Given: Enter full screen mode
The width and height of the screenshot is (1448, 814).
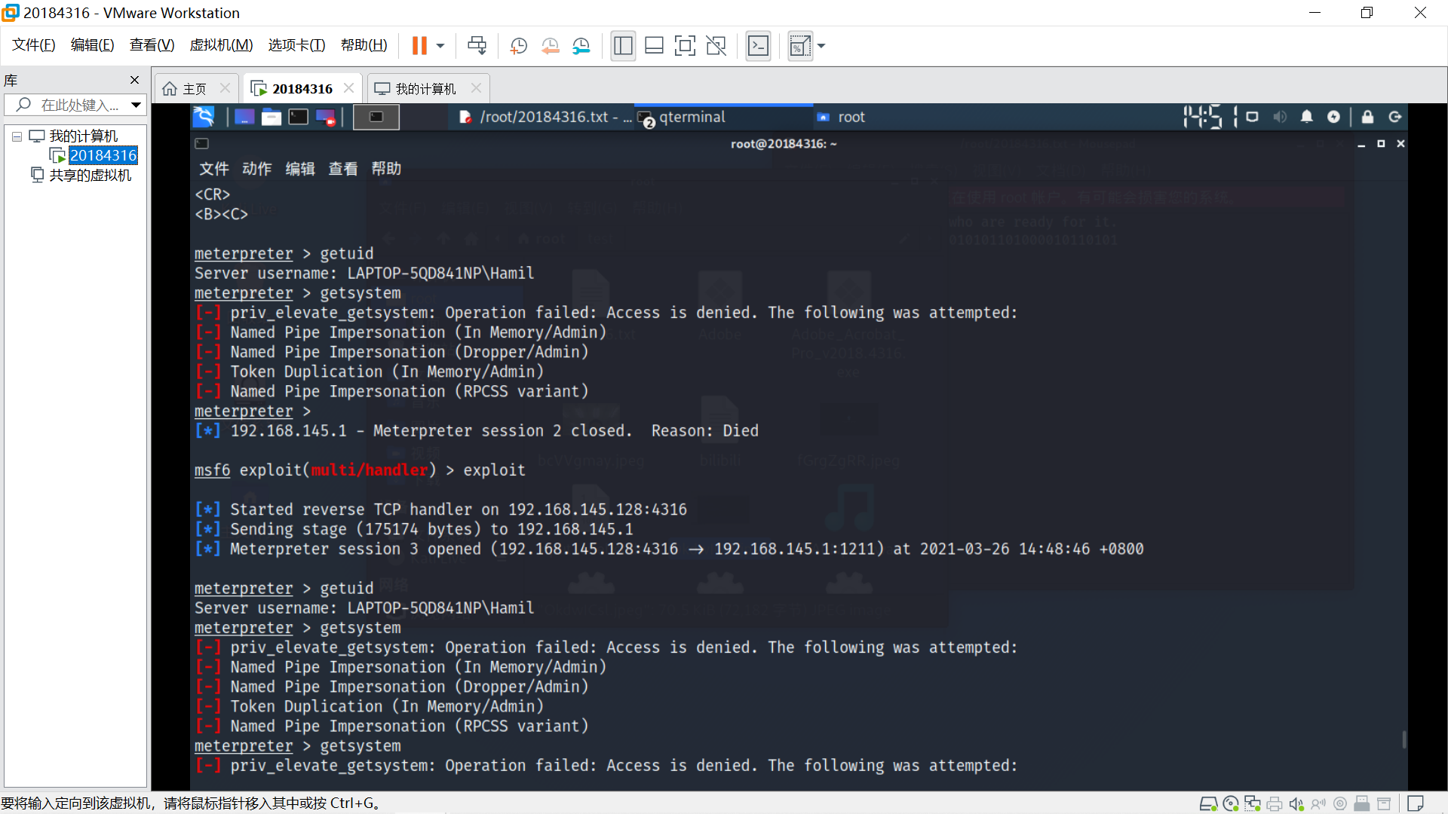Looking at the screenshot, I should pyautogui.click(x=685, y=46).
